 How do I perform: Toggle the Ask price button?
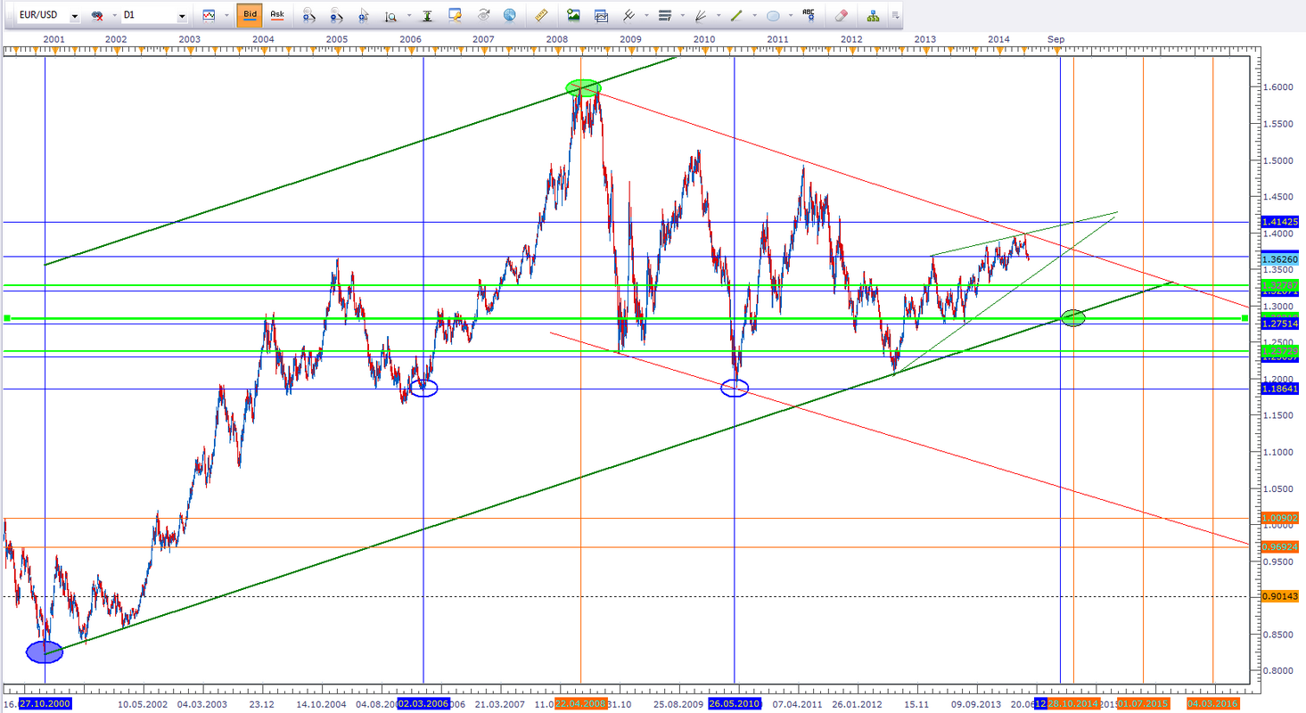point(276,15)
